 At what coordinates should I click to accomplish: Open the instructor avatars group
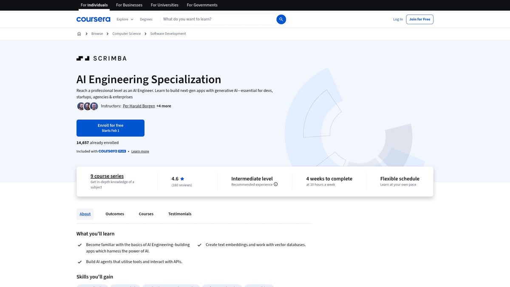tap(88, 106)
